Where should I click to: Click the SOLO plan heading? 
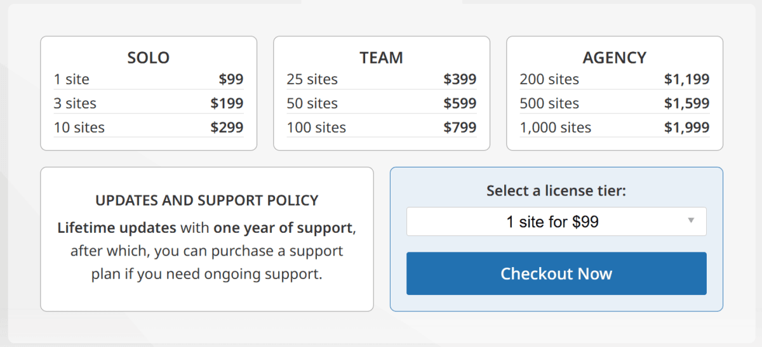149,58
